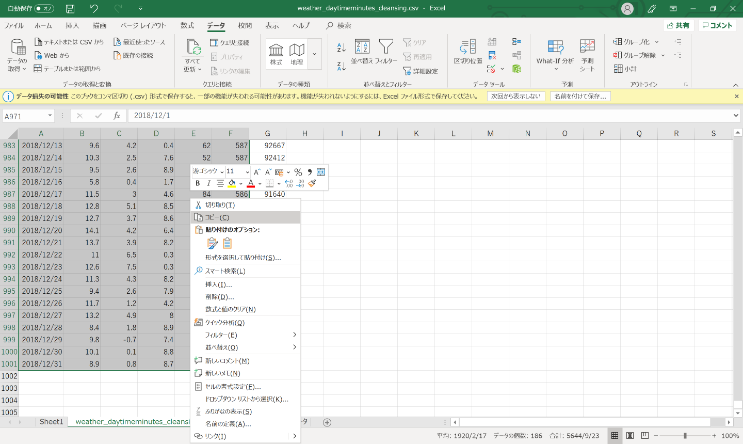The image size is (743, 444).
Task: Click the 共有 share button
Action: (678, 25)
